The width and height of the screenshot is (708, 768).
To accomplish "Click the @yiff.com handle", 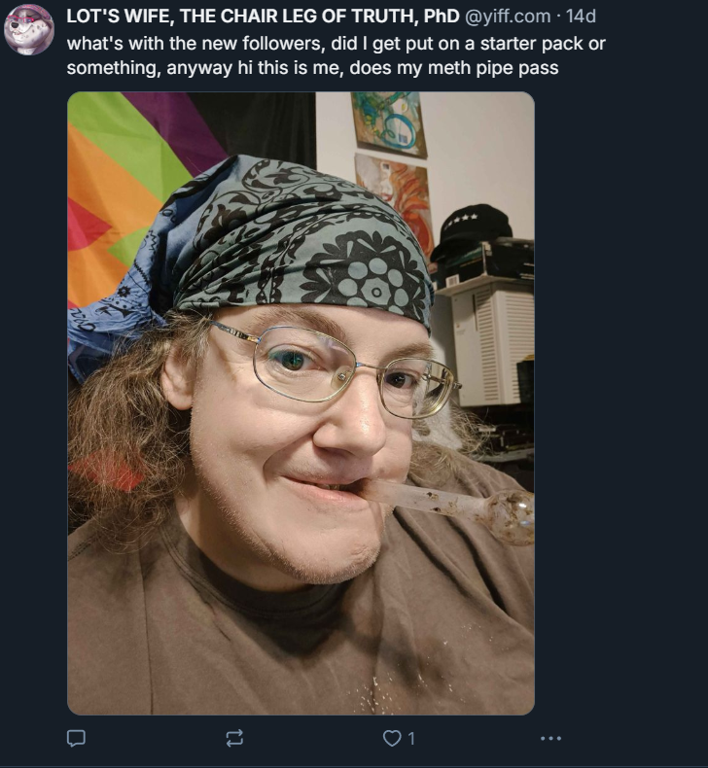I will click(507, 17).
